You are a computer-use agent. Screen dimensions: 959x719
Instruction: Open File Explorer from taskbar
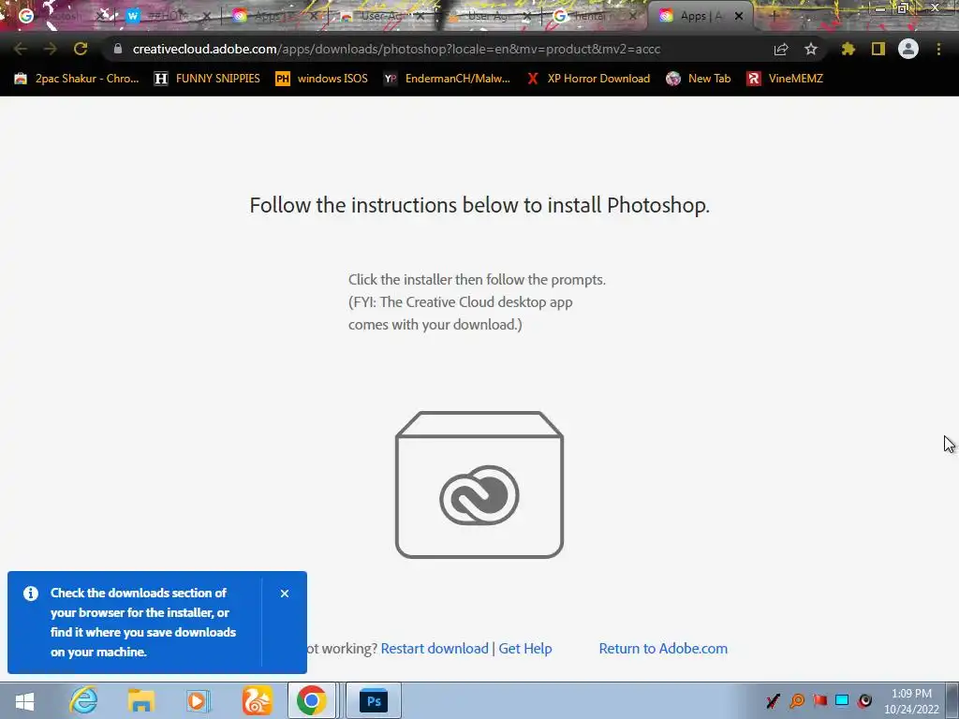140,700
